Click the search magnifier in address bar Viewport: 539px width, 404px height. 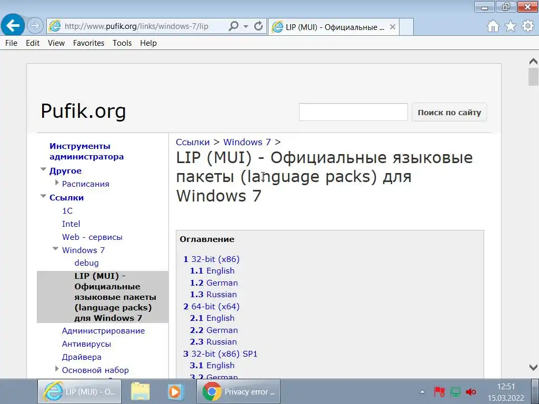pos(233,26)
